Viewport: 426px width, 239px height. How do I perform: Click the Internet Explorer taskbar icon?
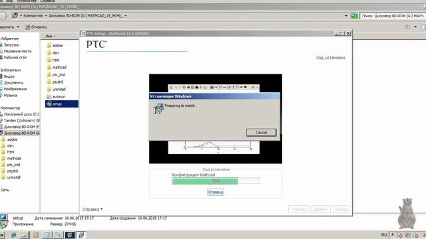point(13,235)
